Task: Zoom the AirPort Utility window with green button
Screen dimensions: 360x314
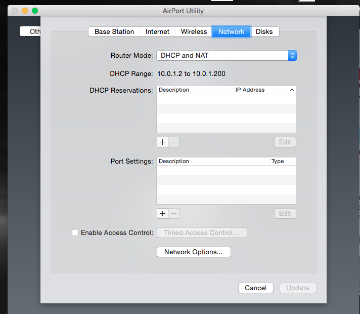Action: [x=35, y=11]
